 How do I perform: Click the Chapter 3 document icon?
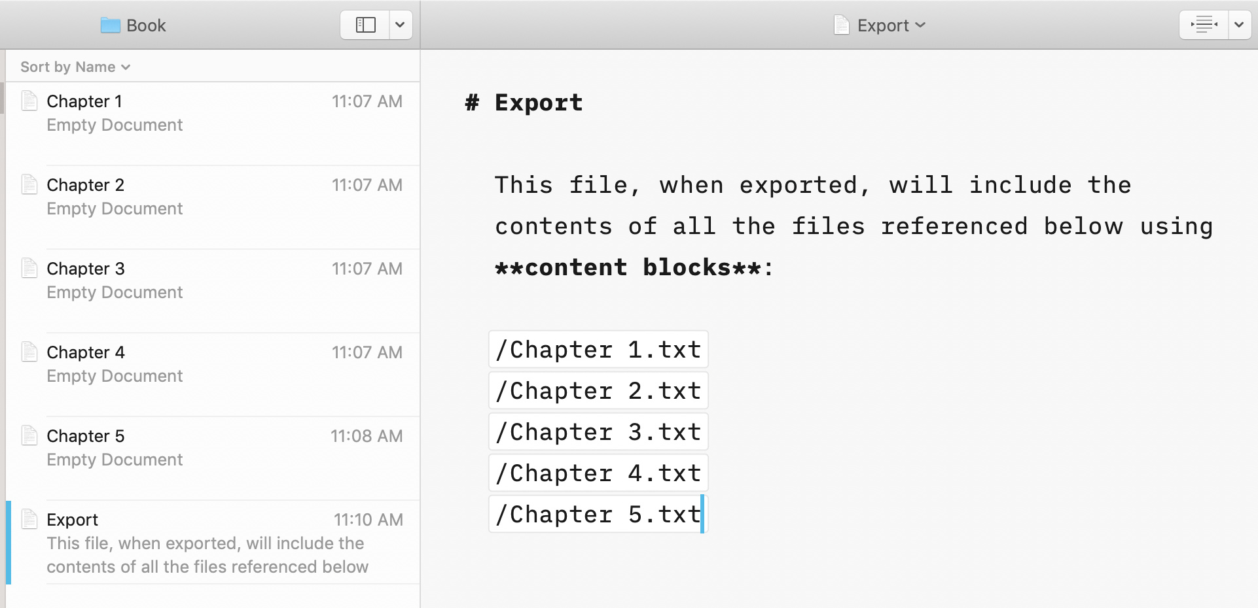[29, 269]
